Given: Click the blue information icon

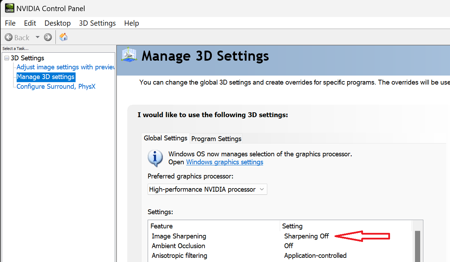Looking at the screenshot, I should pos(155,158).
